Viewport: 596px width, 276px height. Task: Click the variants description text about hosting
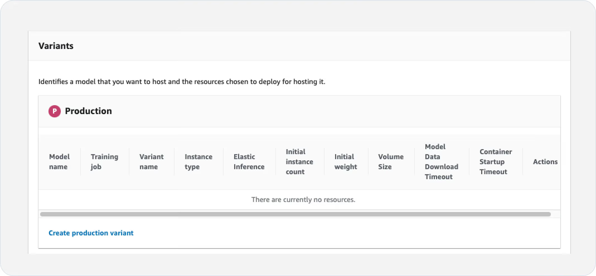182,82
